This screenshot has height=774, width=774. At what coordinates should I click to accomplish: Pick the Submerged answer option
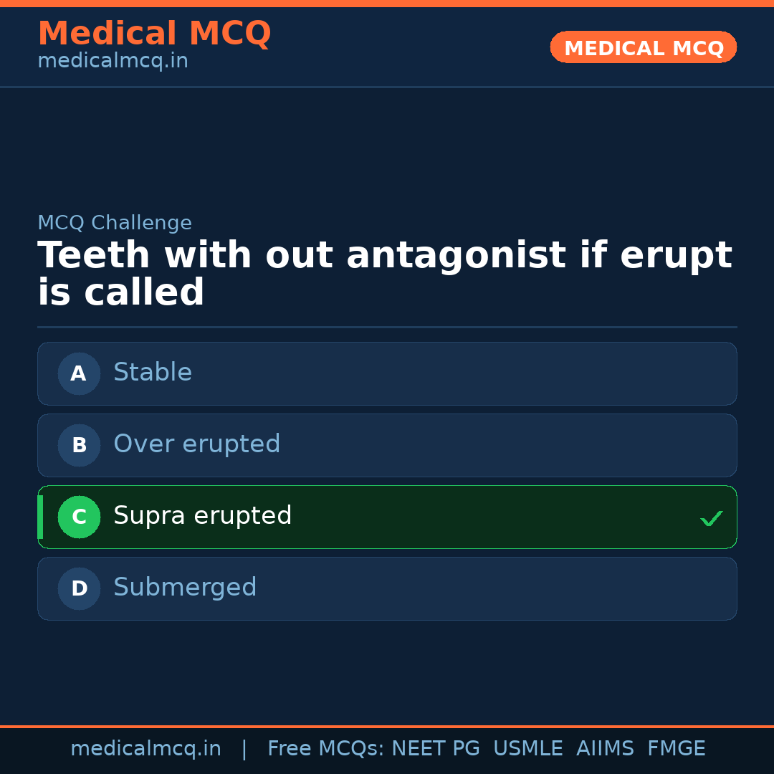[x=387, y=588]
